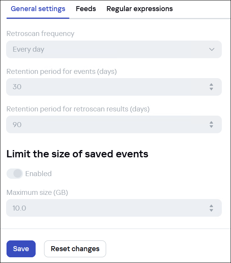Decrease Maximum size using down arrow
231x263 pixels.
click(x=211, y=210)
